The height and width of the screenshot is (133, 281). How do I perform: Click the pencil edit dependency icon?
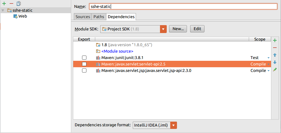pyautogui.click(x=275, y=70)
